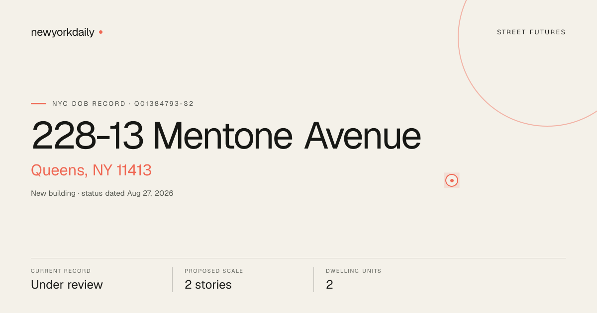This screenshot has width=597, height=313.
Task: Select the dwelling units count of 2
Action: pos(329,285)
